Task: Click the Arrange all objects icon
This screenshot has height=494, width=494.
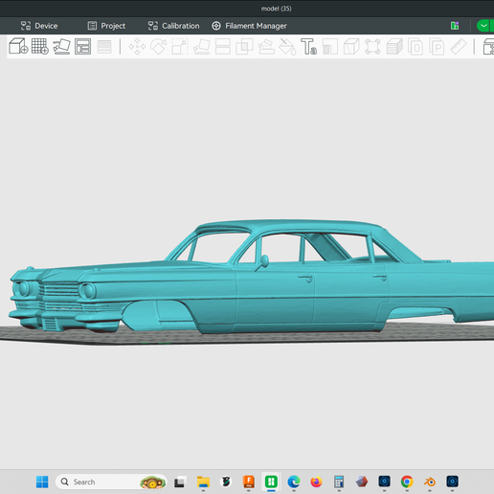Action: [82, 47]
